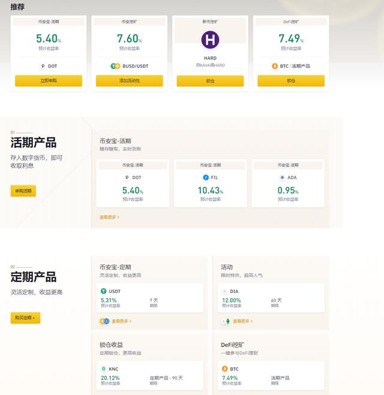Image resolution: width=384 pixels, height=395 pixels.
Task: Click the DOT icon in 币安宝-活期 list
Action: (127, 177)
